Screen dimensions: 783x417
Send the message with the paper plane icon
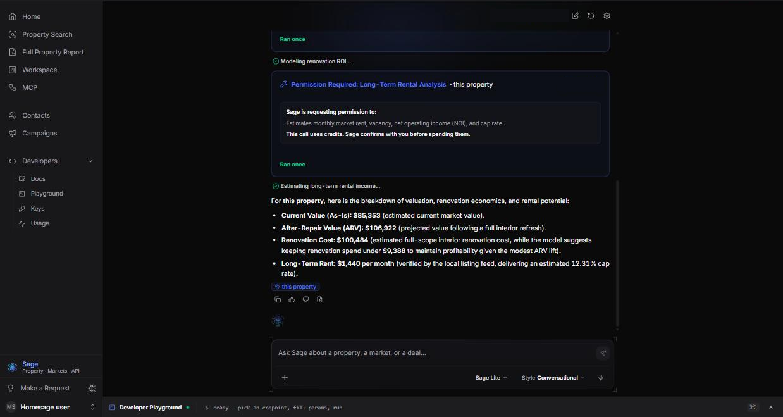pos(603,353)
